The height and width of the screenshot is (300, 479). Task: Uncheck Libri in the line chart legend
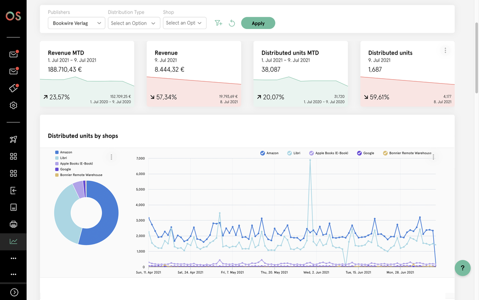(290, 153)
